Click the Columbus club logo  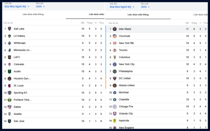(x=115, y=57)
